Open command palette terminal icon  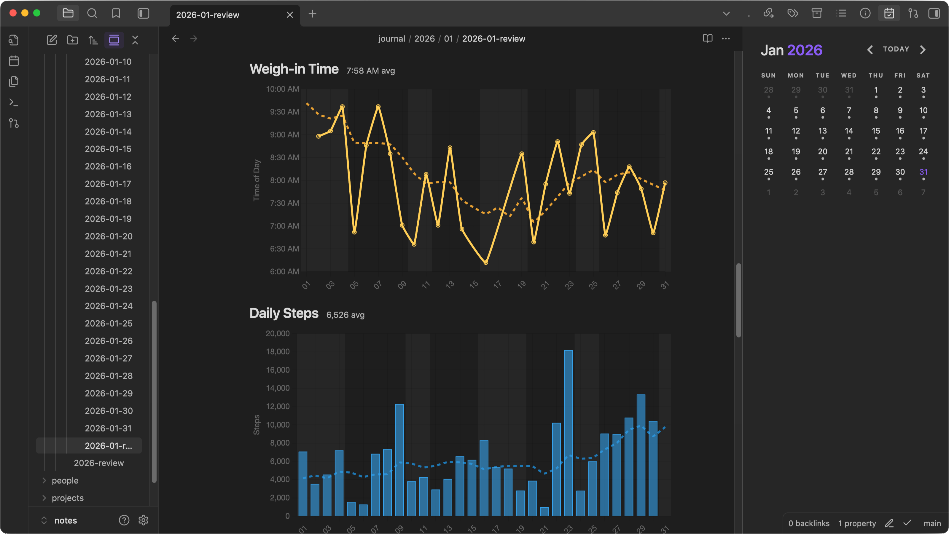(14, 102)
